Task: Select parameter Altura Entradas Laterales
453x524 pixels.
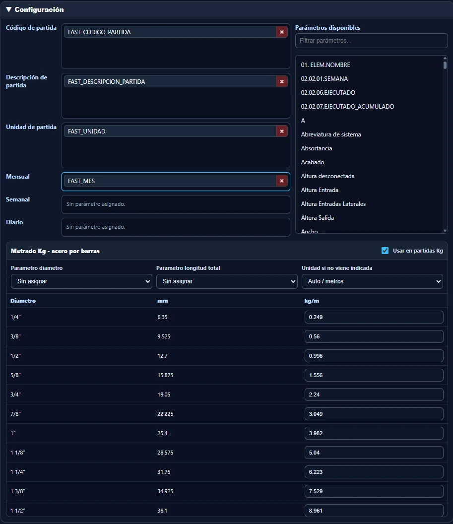Action: [333, 204]
